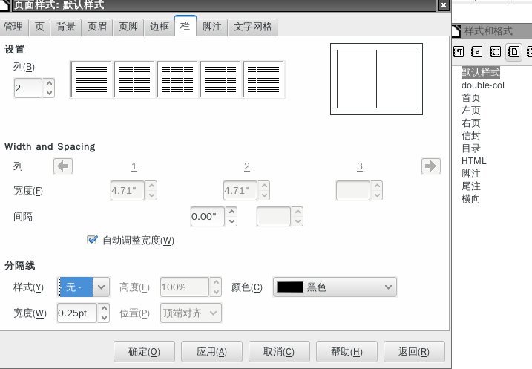Decrease the separator line 宽度 value
532x369 pixels.
coord(104,318)
